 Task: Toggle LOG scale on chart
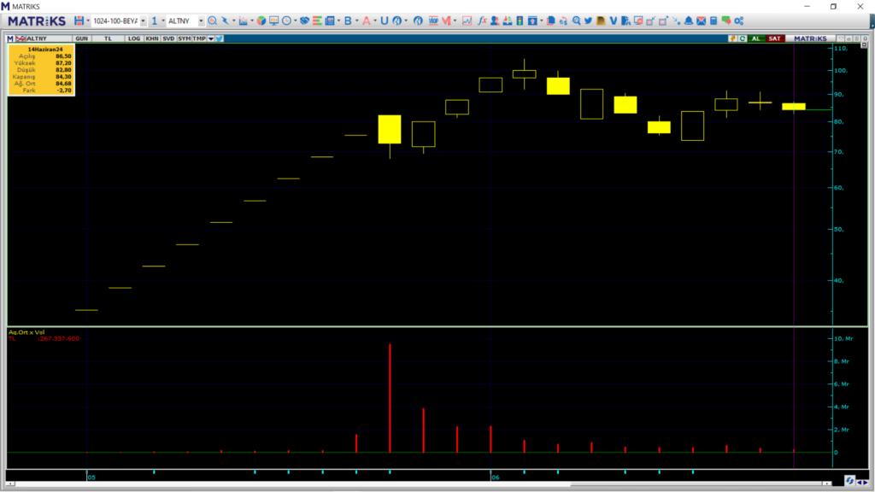pyautogui.click(x=134, y=38)
